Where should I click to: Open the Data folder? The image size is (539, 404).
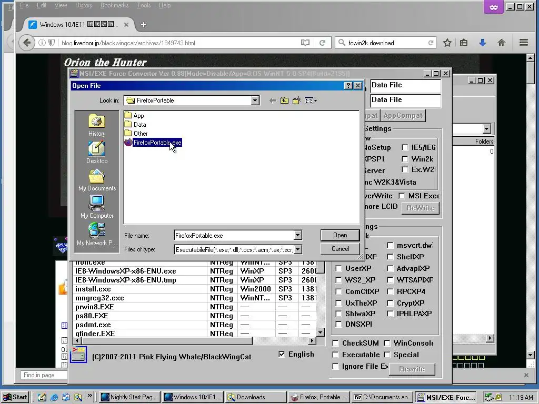135,124
